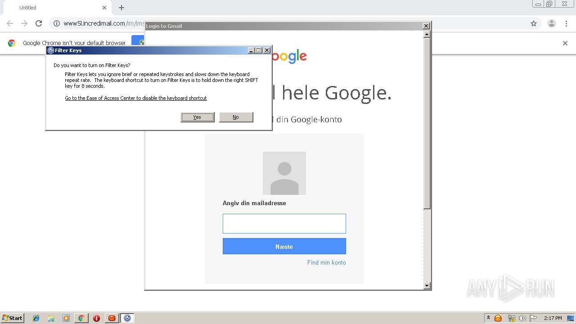
Task: Open the volume tray icon
Action: (x=522, y=318)
